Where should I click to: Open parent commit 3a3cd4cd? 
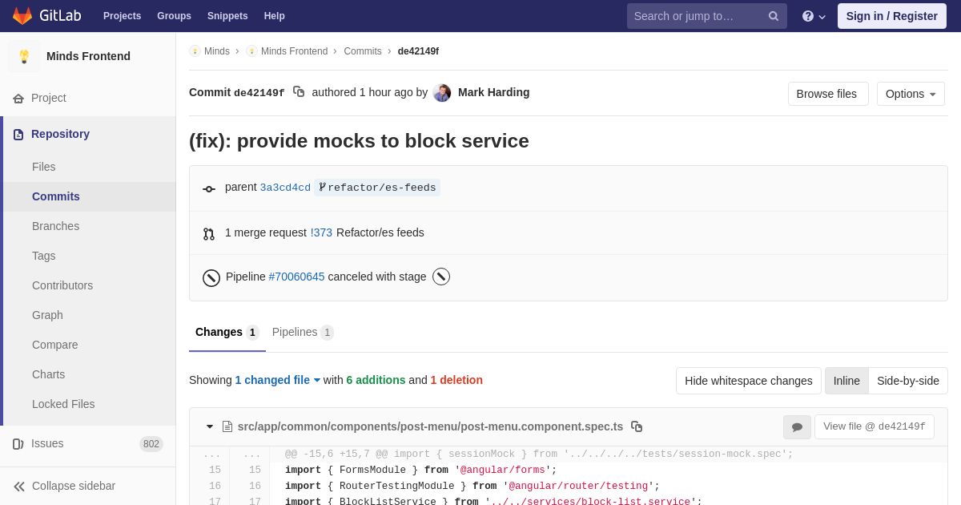[x=285, y=188]
